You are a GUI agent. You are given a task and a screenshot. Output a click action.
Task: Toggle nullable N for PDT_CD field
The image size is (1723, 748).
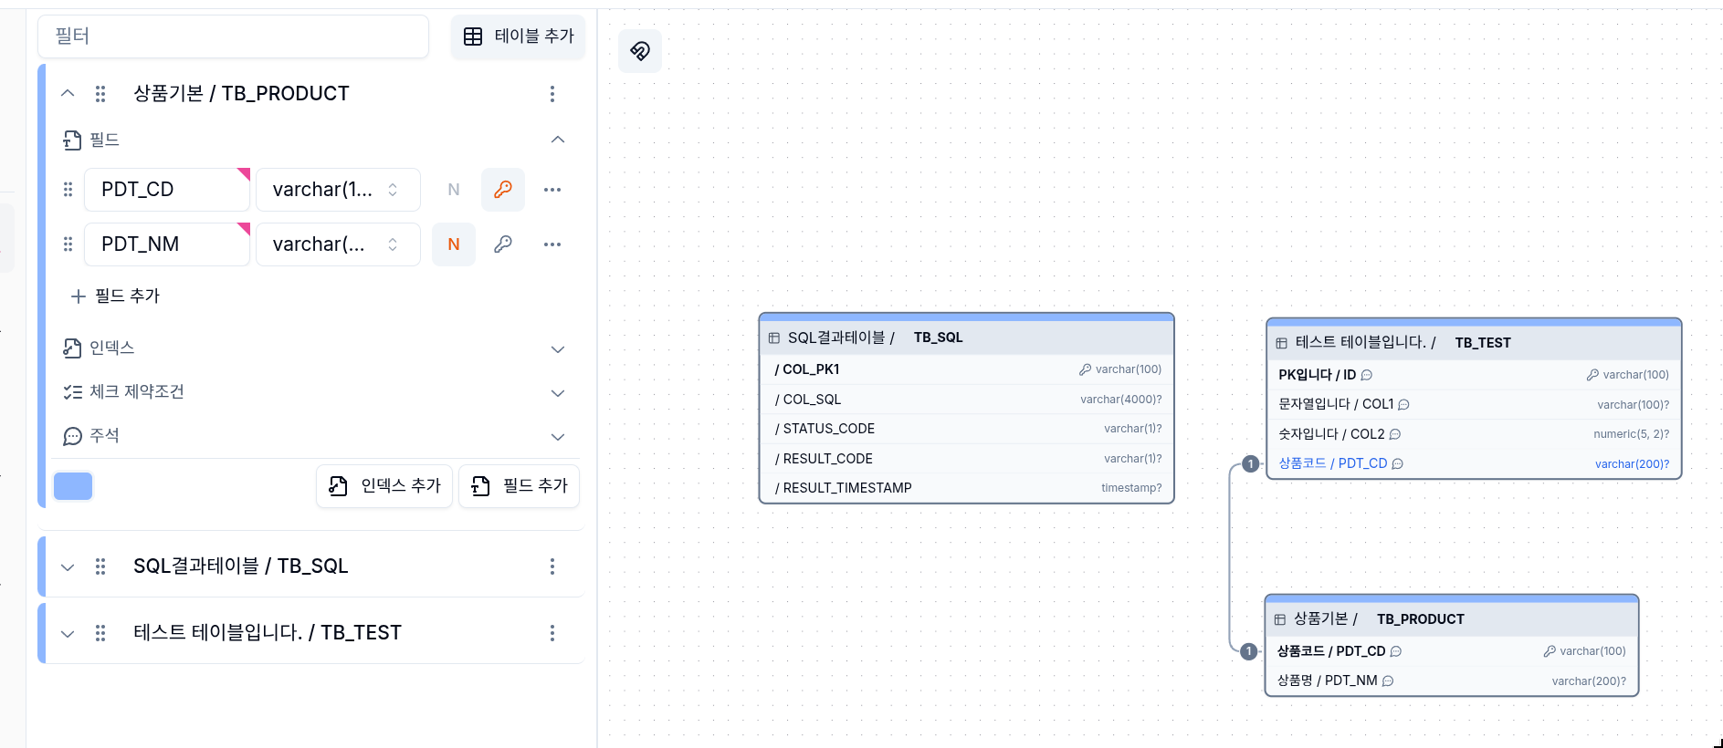(454, 190)
